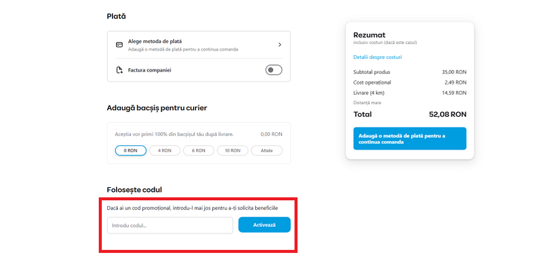The height and width of the screenshot is (269, 533).
Task: Select the 10 RON courier tip
Action: (233, 150)
